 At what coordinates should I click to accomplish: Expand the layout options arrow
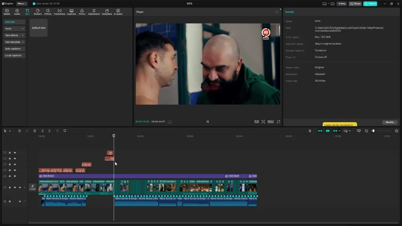click(328, 4)
